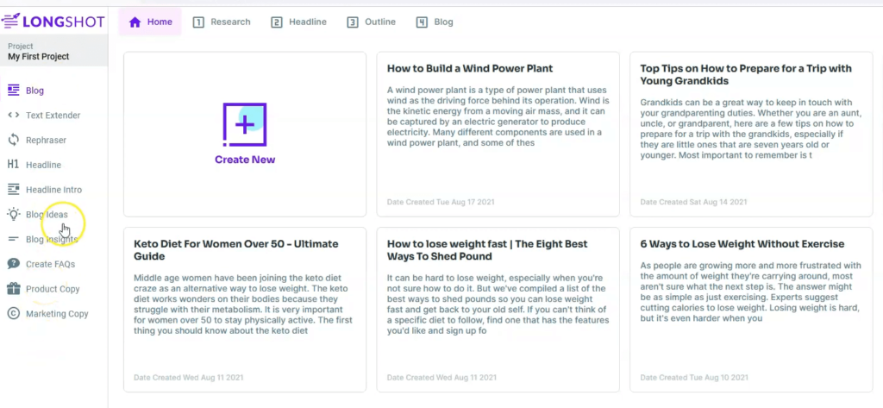This screenshot has width=883, height=408.
Task: Open step 3 Outline tab
Action: (x=371, y=22)
